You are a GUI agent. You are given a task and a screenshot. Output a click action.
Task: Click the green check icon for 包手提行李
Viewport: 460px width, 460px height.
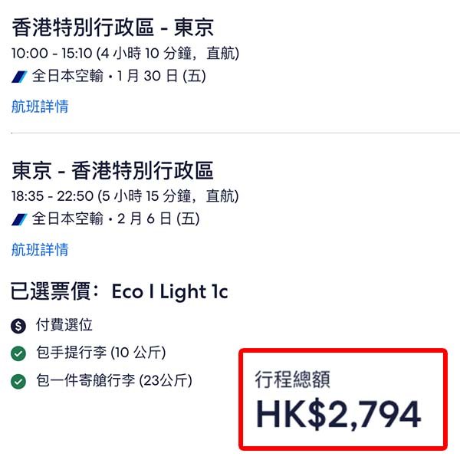18,353
